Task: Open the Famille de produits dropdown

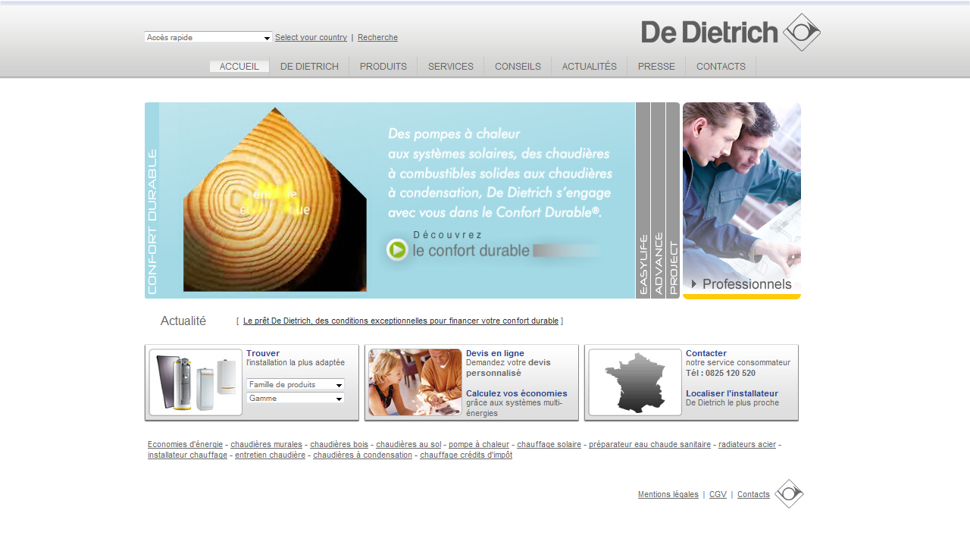Action: [296, 385]
